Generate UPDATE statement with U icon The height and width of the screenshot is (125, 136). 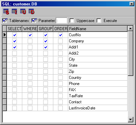(23, 12)
